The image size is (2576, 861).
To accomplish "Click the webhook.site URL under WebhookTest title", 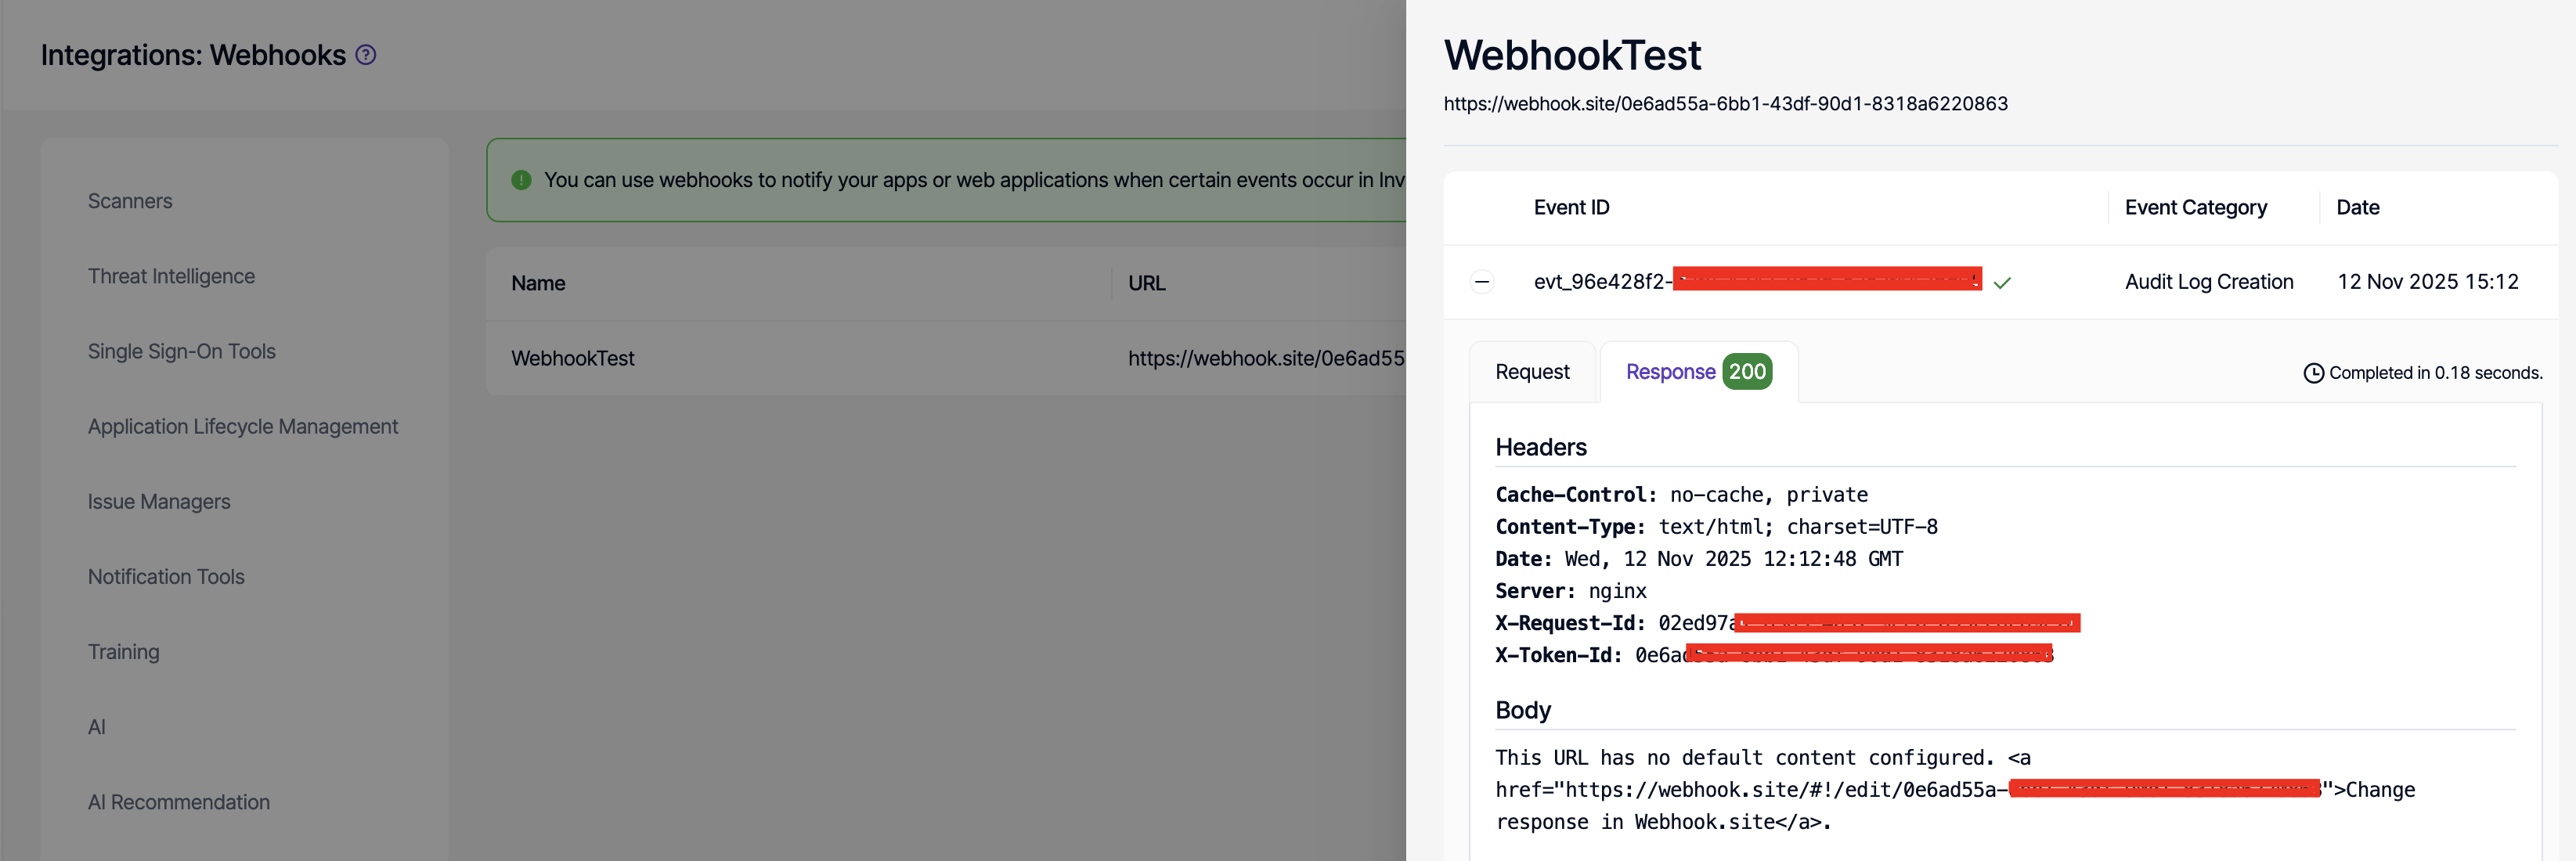I will (x=1725, y=104).
